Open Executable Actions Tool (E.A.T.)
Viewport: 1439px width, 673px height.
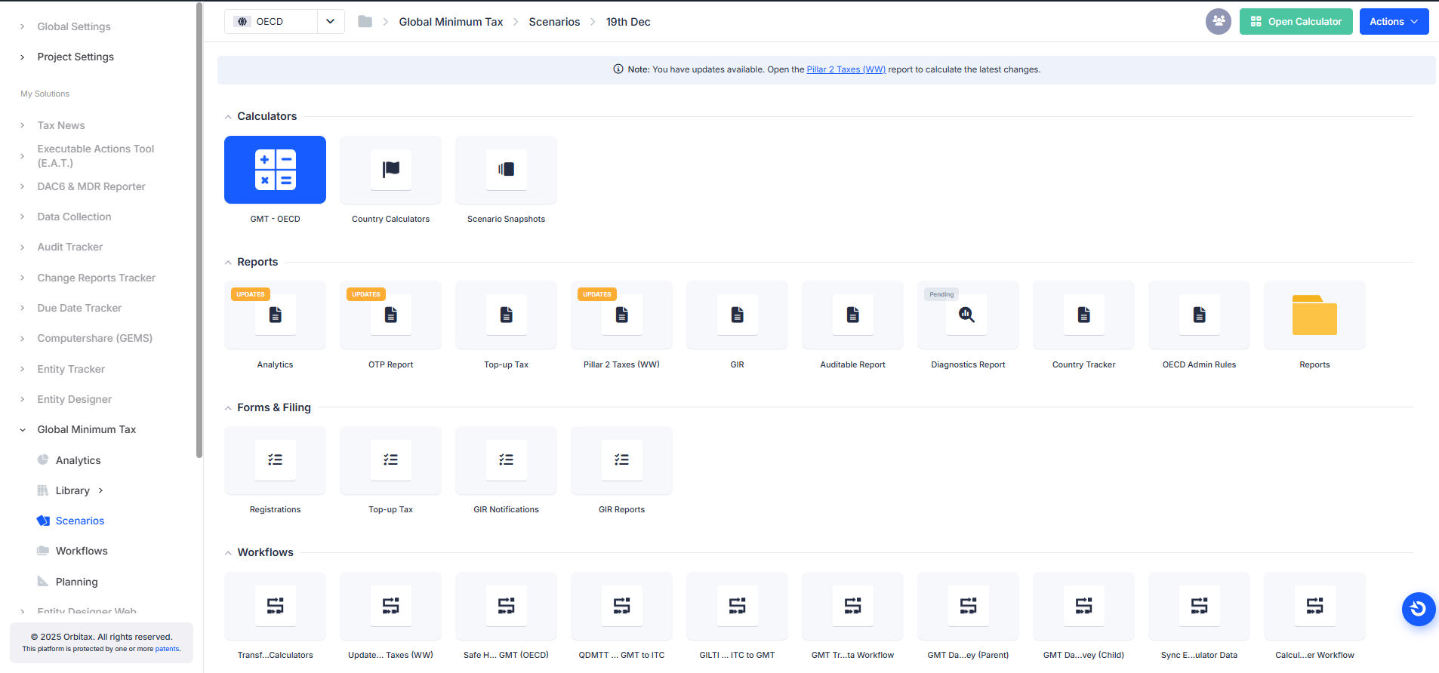point(96,156)
